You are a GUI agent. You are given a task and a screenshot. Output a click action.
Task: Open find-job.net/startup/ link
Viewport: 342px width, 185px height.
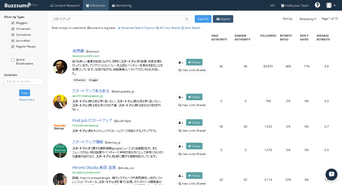coord(85,126)
